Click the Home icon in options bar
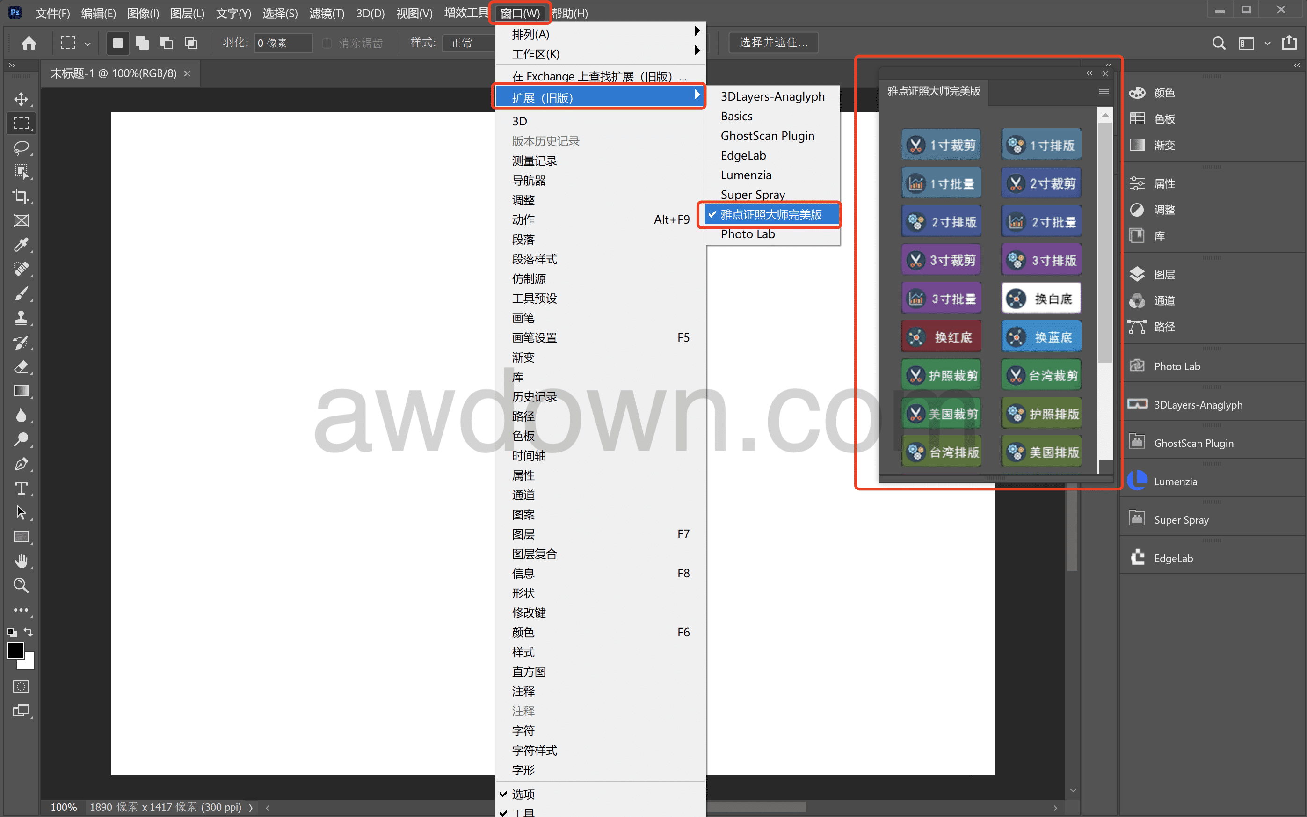 click(x=29, y=43)
